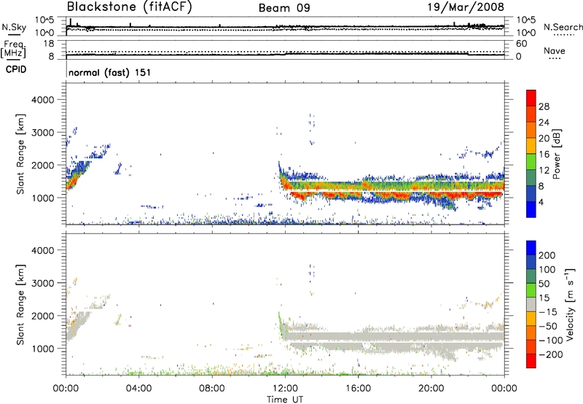Click the 'Power [dB]' colorbar label
Image resolution: width=583 pixels, height=404 pixels.
click(x=557, y=154)
